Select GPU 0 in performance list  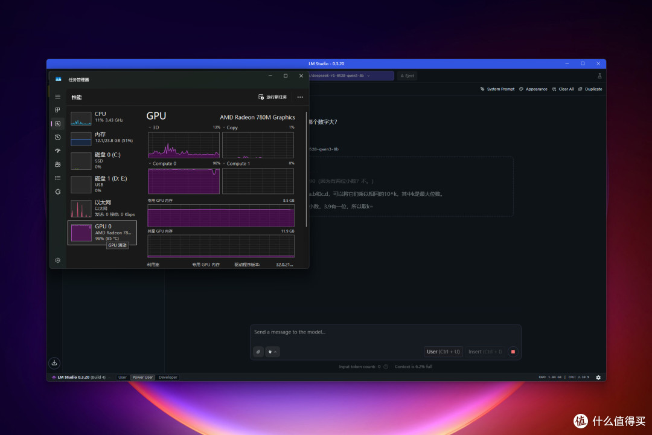tap(102, 233)
